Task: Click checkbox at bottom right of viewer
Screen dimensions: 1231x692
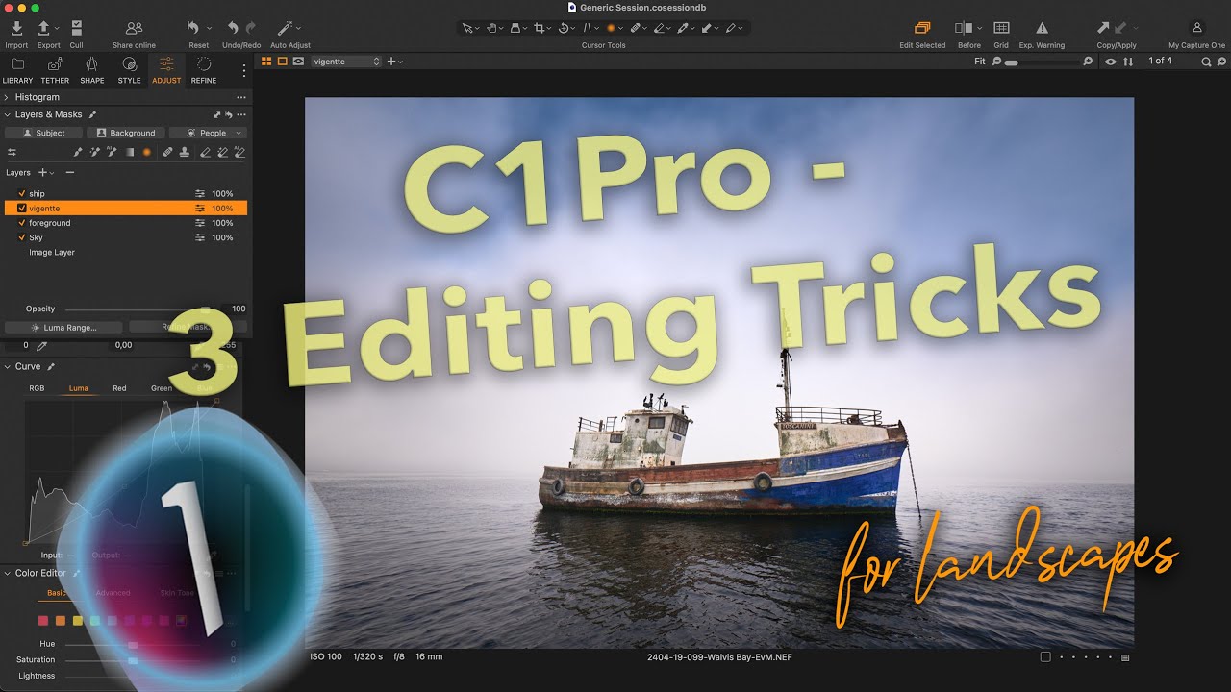Action: (1045, 657)
